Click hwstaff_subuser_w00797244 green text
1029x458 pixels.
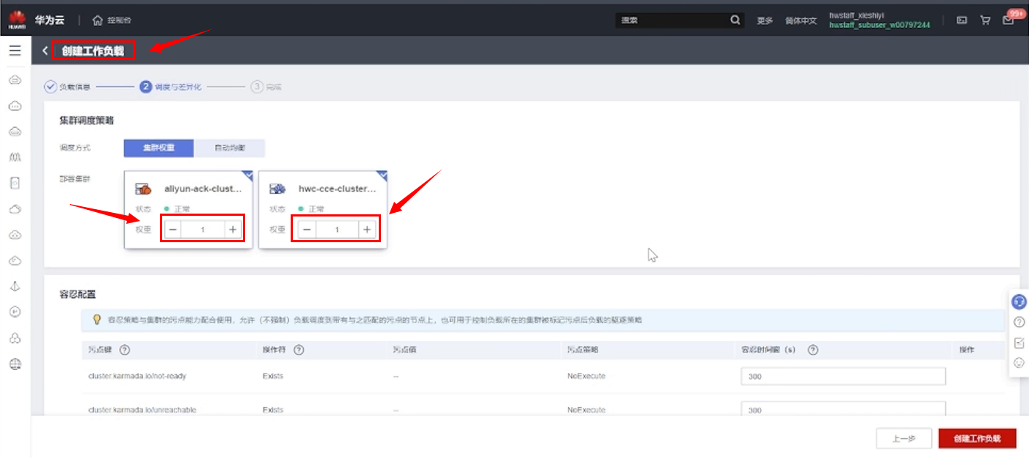pos(879,25)
